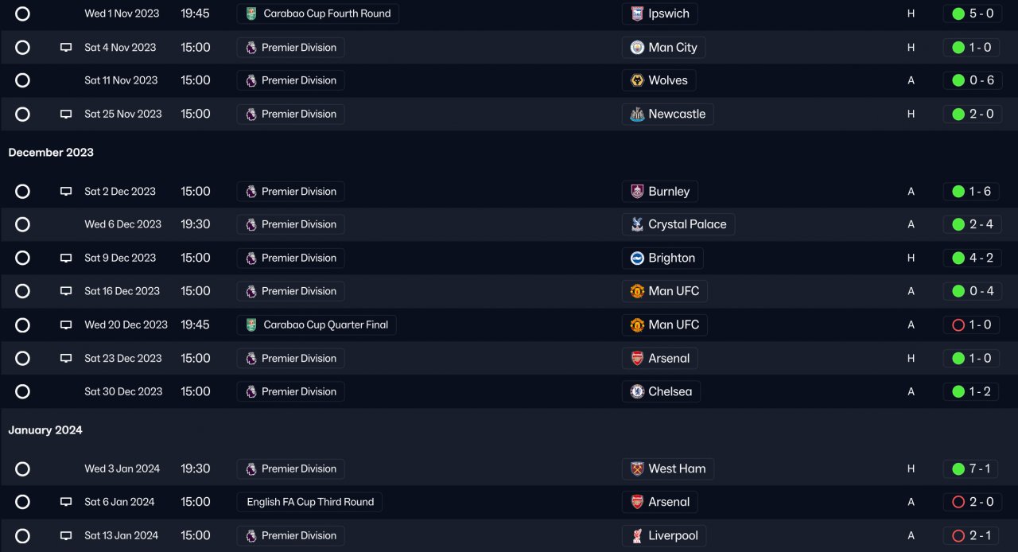Viewport: 1018px width, 552px height.
Task: Click the TV broadcast icon for Man City match
Action: point(66,48)
